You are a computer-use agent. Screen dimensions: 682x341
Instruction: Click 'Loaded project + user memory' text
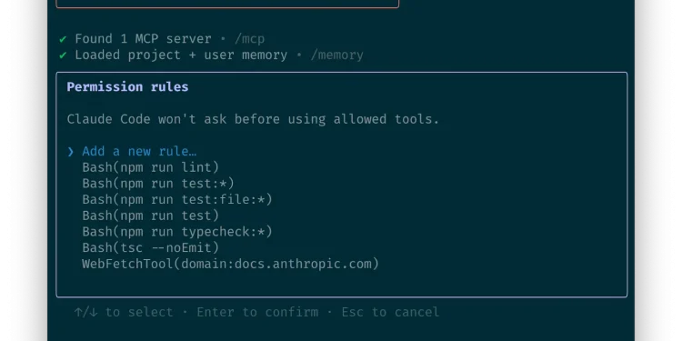181,55
